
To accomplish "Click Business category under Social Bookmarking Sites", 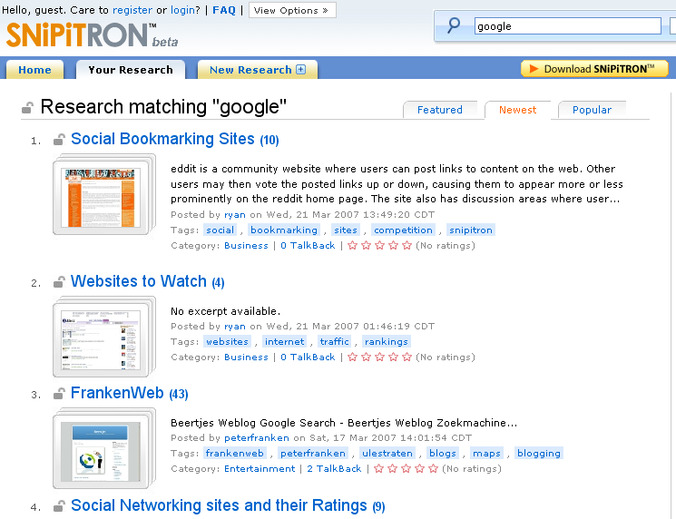I will click(x=246, y=245).
